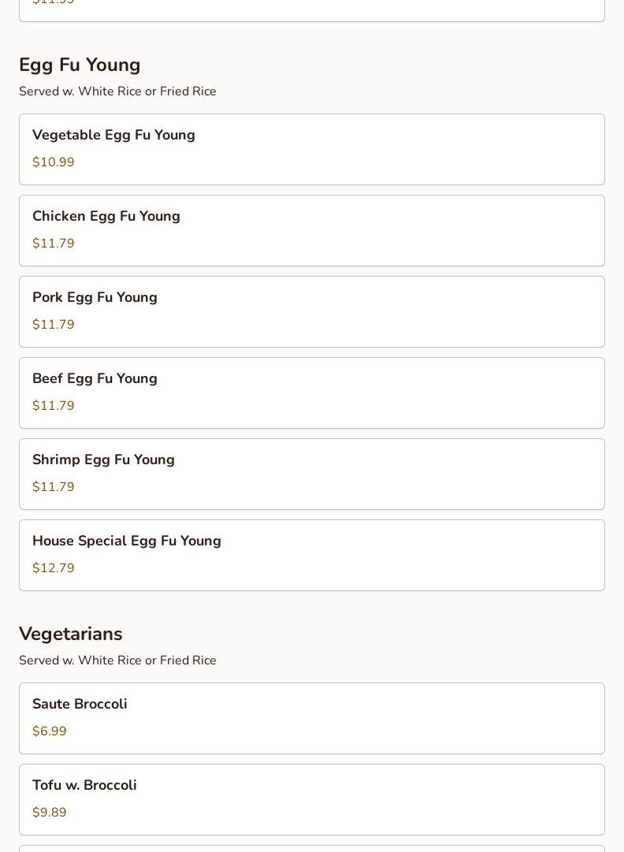Click the price under Shrimp Egg Fu Young
Viewport: 624px width, 852px height.
coord(54,487)
